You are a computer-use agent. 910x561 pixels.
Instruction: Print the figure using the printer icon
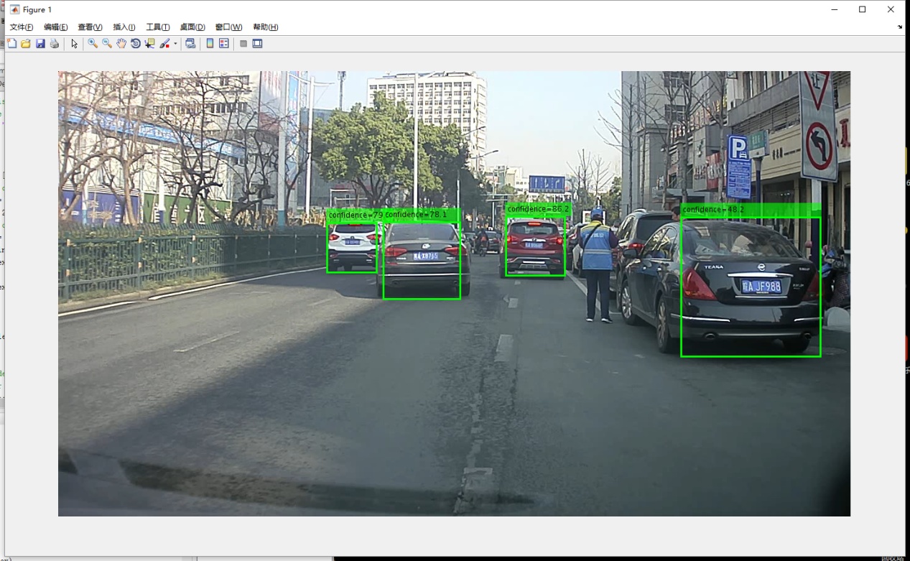pyautogui.click(x=55, y=44)
